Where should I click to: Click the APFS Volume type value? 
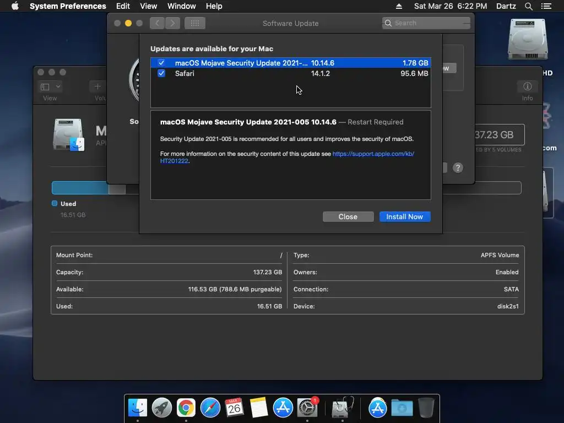(x=500, y=255)
